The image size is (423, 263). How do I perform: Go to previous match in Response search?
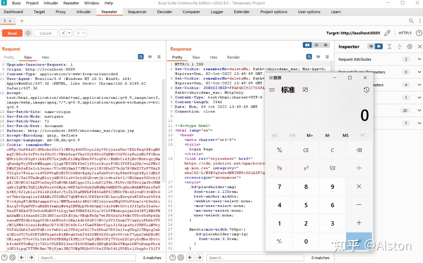(x=190, y=257)
